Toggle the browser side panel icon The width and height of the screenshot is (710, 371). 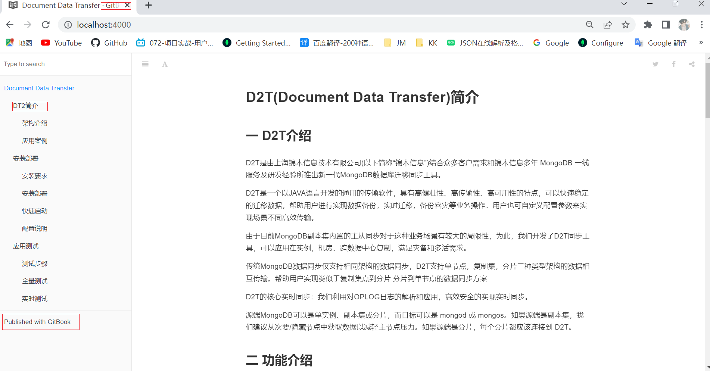[666, 25]
